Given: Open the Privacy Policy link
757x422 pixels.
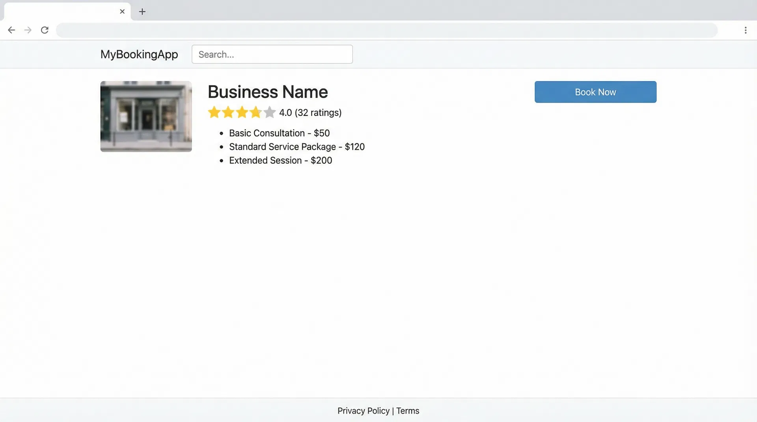Looking at the screenshot, I should coord(364,411).
